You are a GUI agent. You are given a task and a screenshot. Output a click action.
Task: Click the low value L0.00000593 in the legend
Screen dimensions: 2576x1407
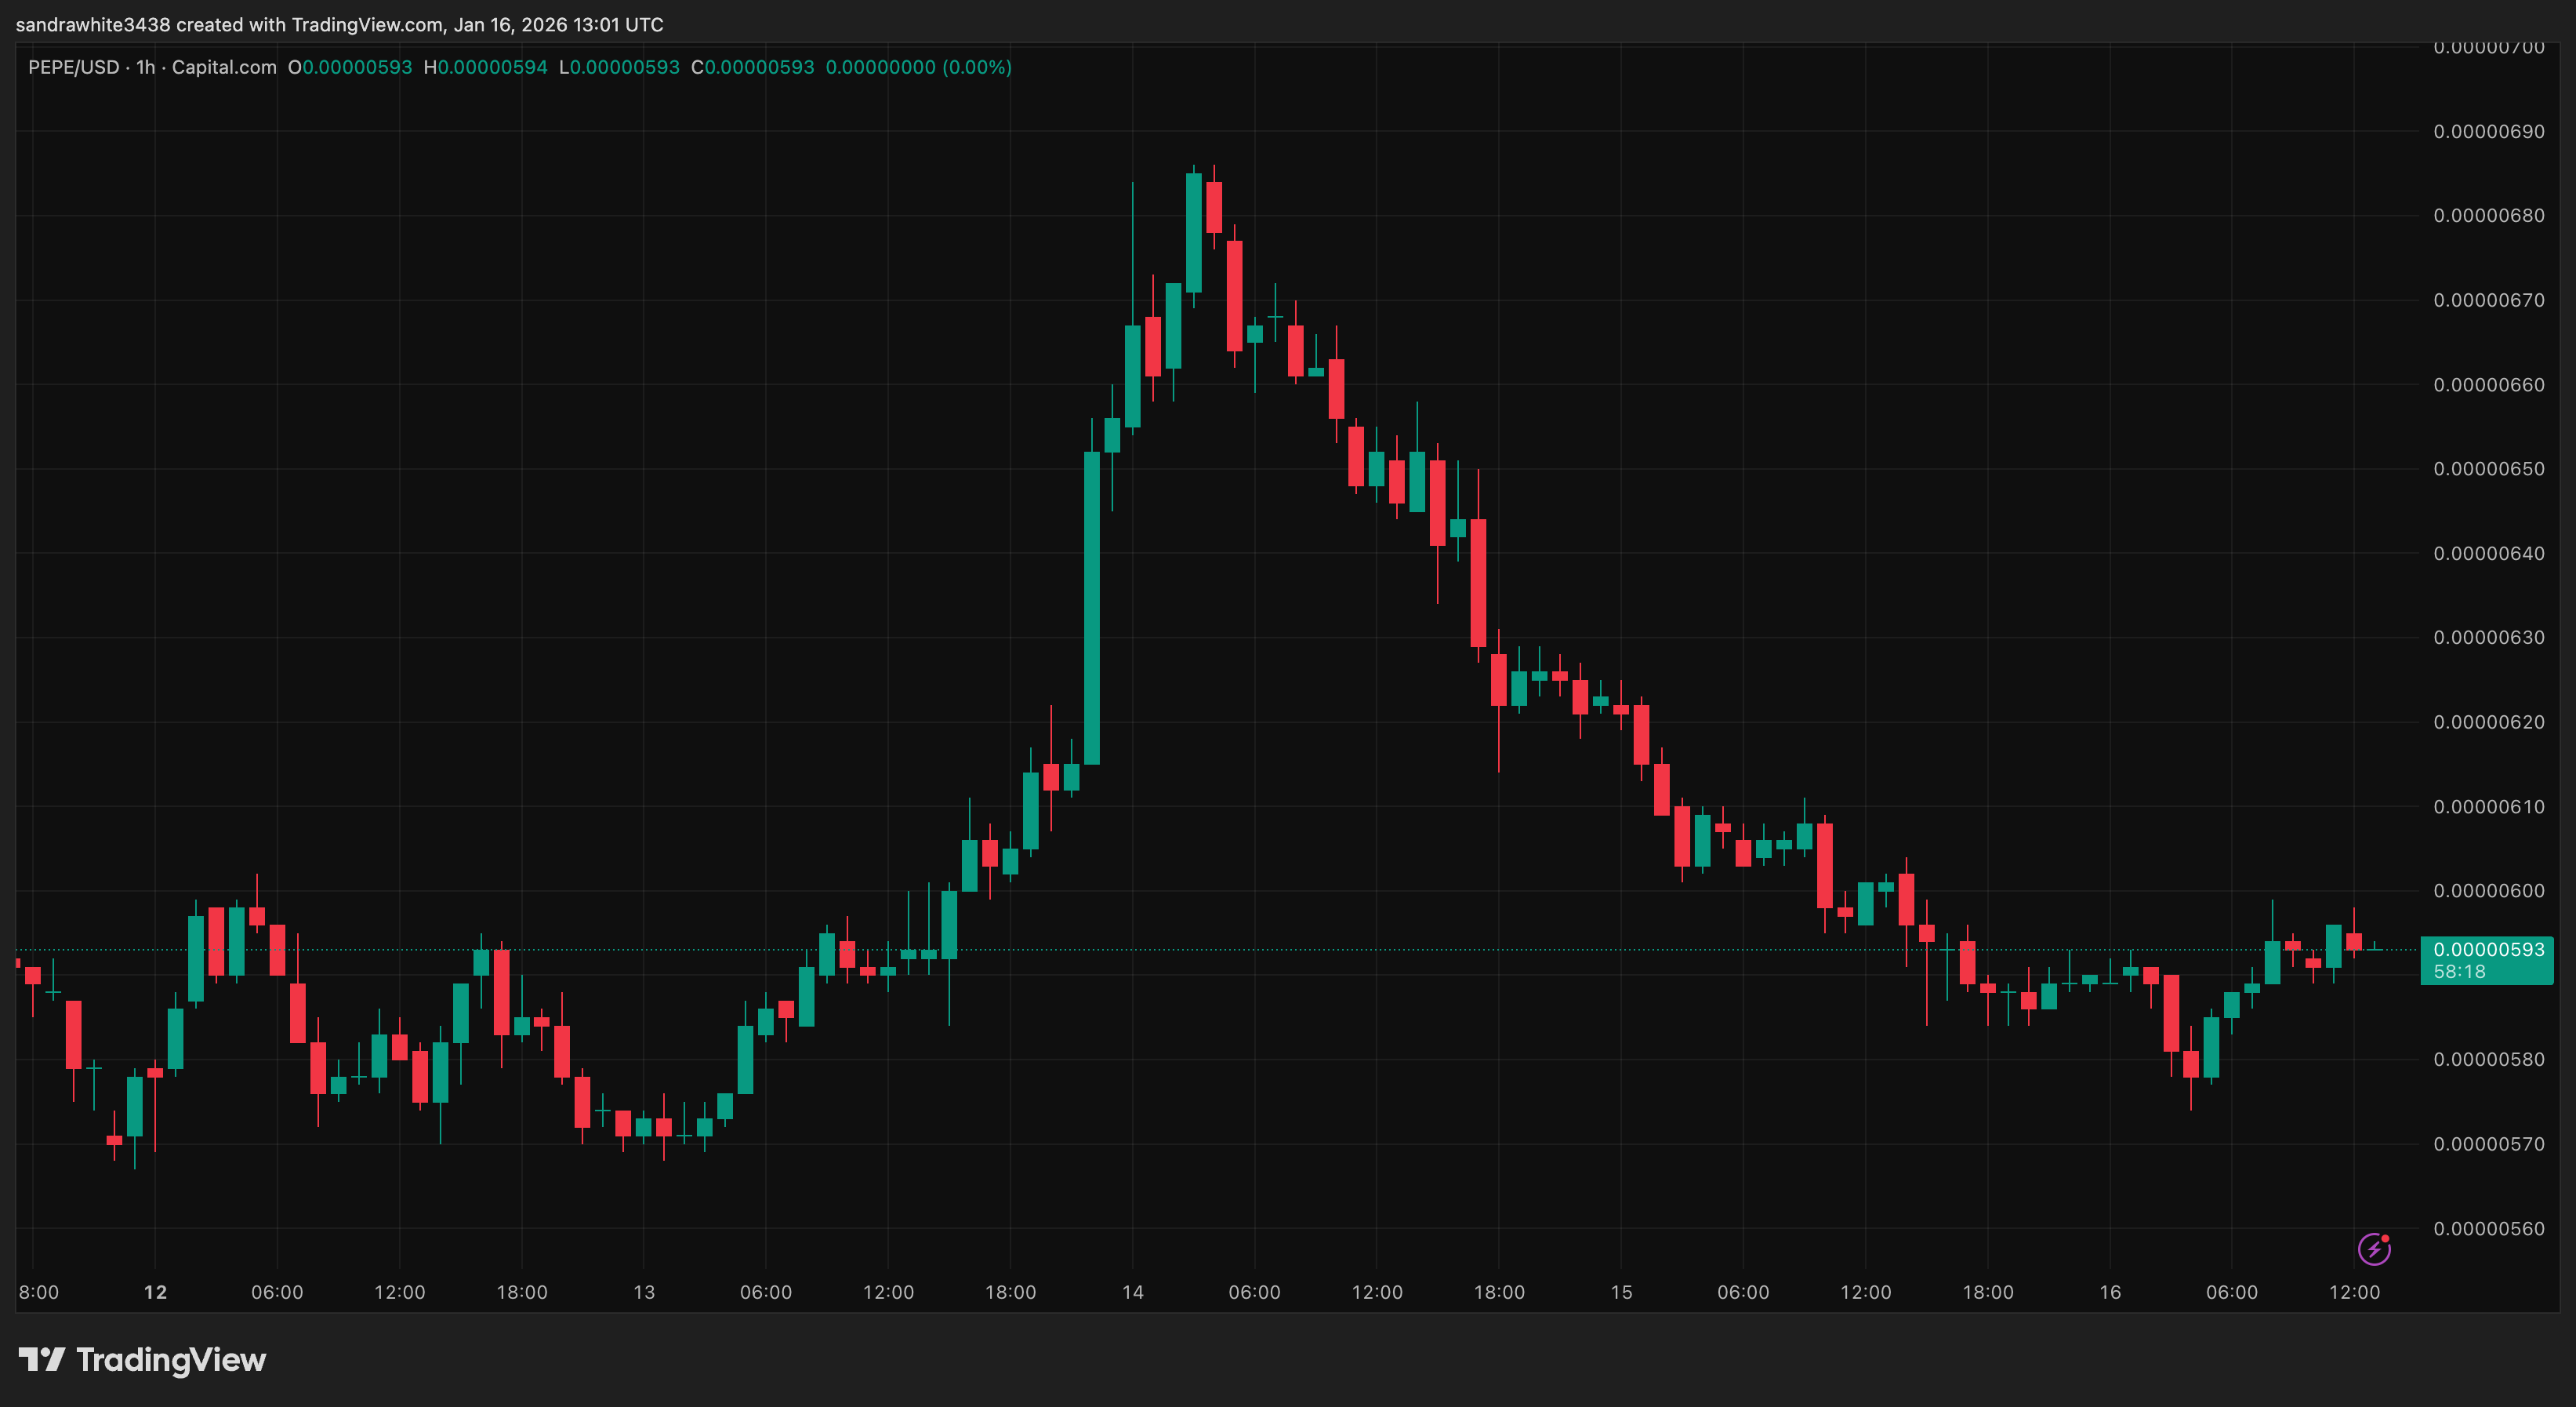pos(622,67)
